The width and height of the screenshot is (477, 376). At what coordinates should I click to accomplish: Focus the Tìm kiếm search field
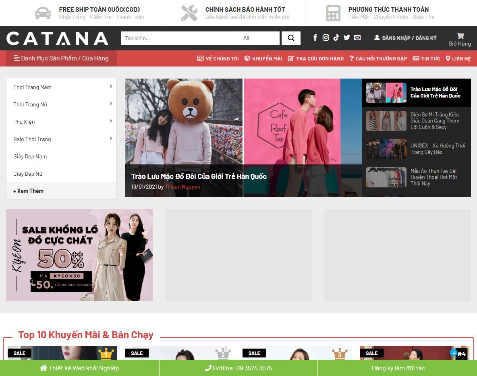coord(180,38)
